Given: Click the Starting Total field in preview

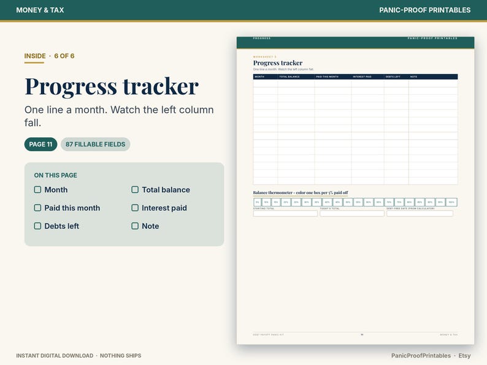Looking at the screenshot, I should click(285, 213).
